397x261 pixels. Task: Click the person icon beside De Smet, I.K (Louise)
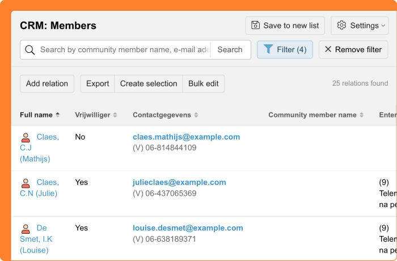pos(26,228)
